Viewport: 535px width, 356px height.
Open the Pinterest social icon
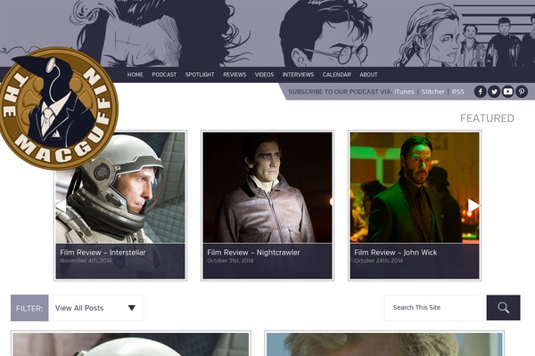tap(522, 92)
